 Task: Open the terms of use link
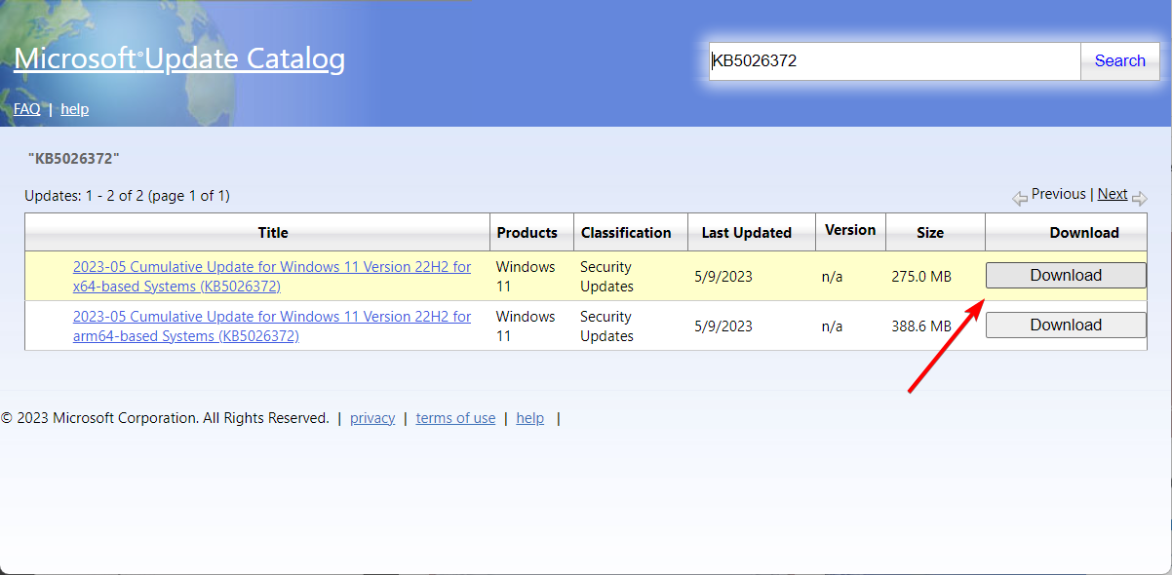click(455, 418)
